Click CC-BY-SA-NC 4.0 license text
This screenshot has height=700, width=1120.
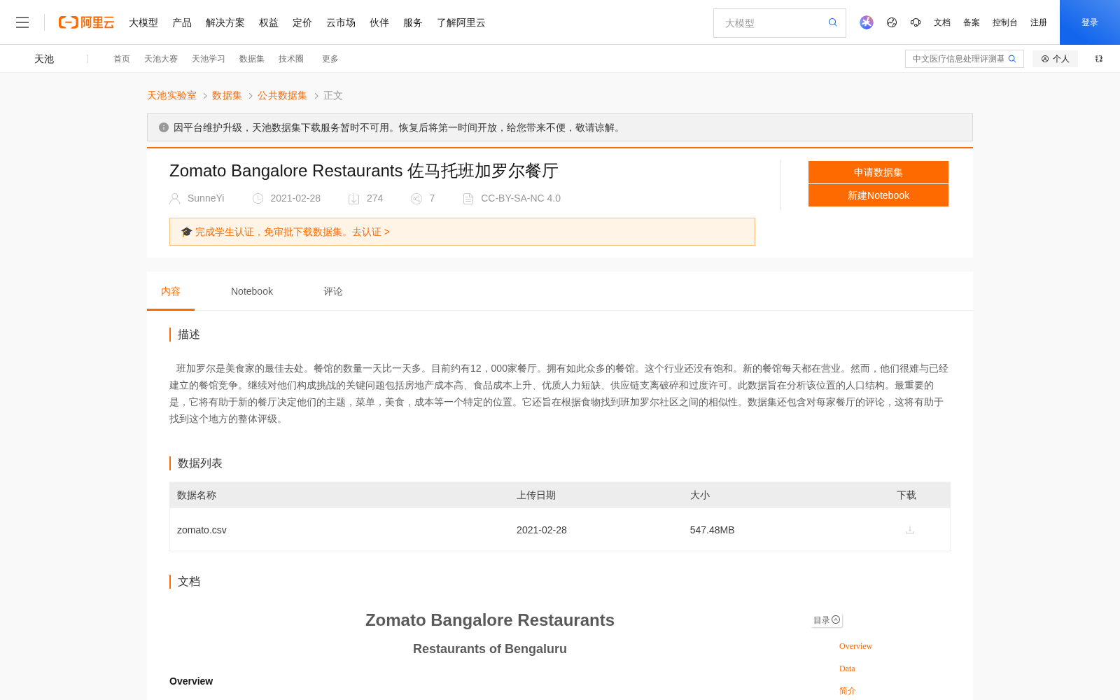pos(521,198)
